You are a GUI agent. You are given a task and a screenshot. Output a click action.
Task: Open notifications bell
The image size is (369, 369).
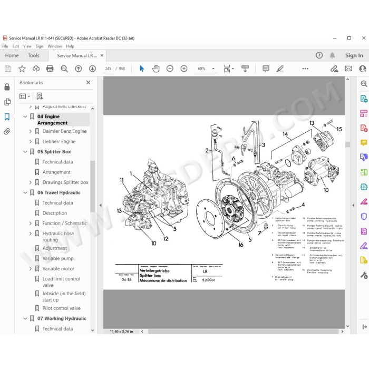(x=332, y=55)
